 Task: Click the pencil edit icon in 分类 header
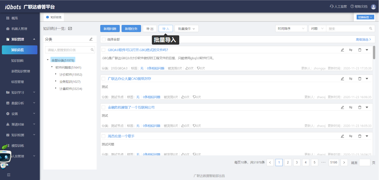coord(91,39)
